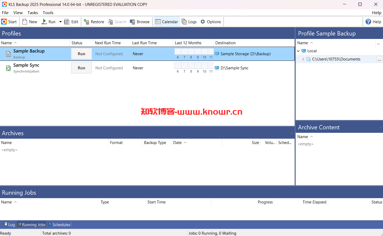Open the Tasks menu
Screen dimensions: 383x236
pos(33,13)
